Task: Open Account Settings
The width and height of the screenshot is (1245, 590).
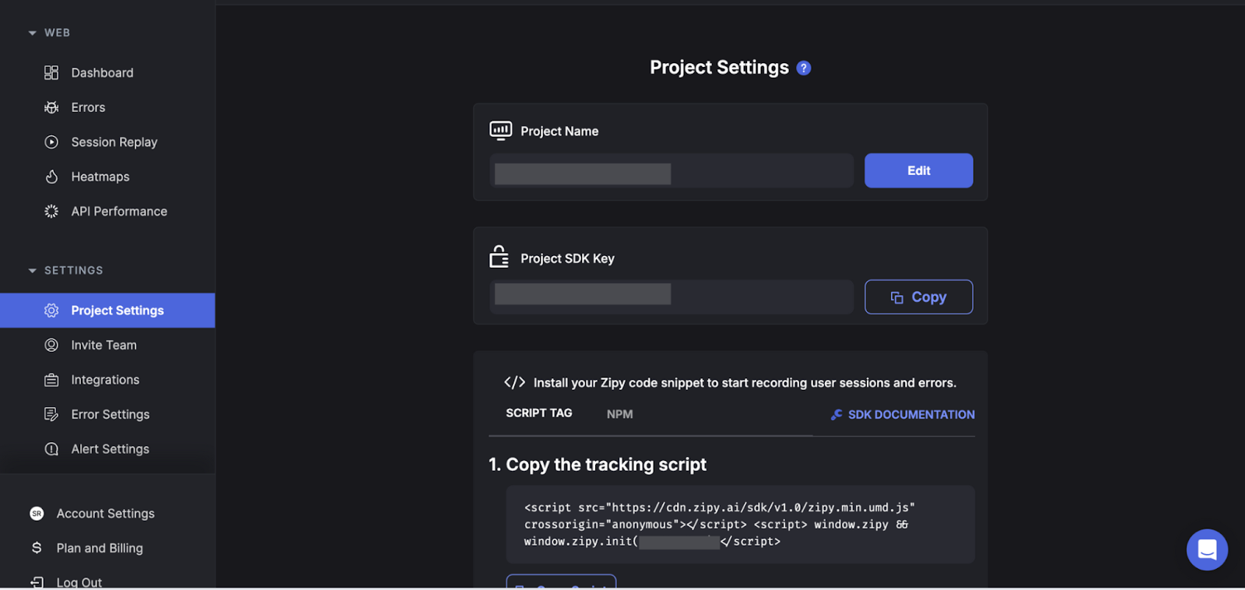Action: coord(107,514)
